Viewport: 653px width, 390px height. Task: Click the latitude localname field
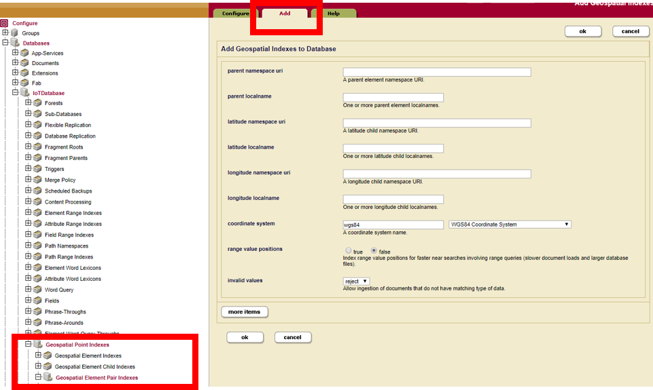click(393, 148)
